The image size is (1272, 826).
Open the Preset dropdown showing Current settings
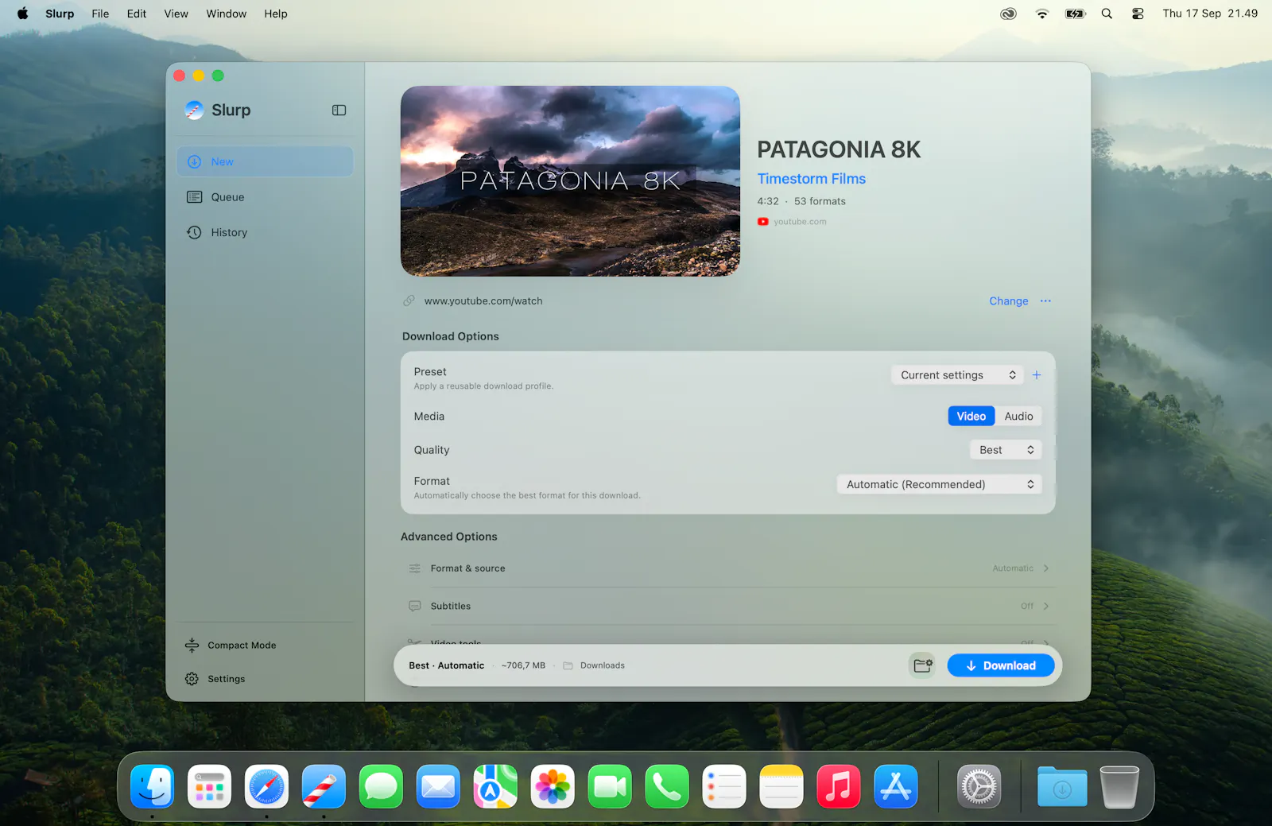[x=958, y=375]
